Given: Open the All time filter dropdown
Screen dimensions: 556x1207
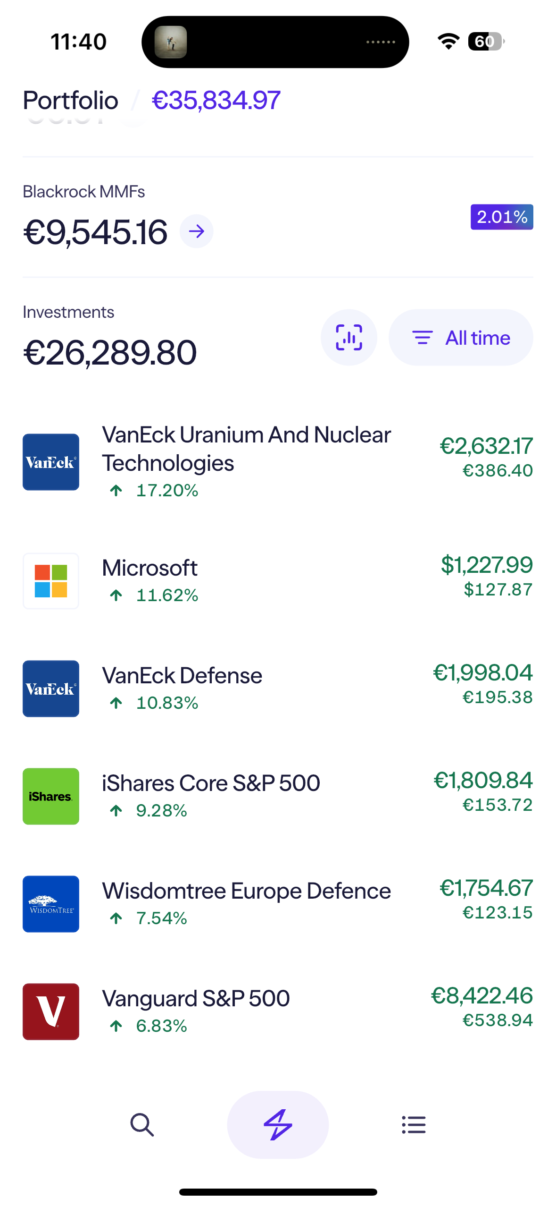Looking at the screenshot, I should tap(461, 338).
